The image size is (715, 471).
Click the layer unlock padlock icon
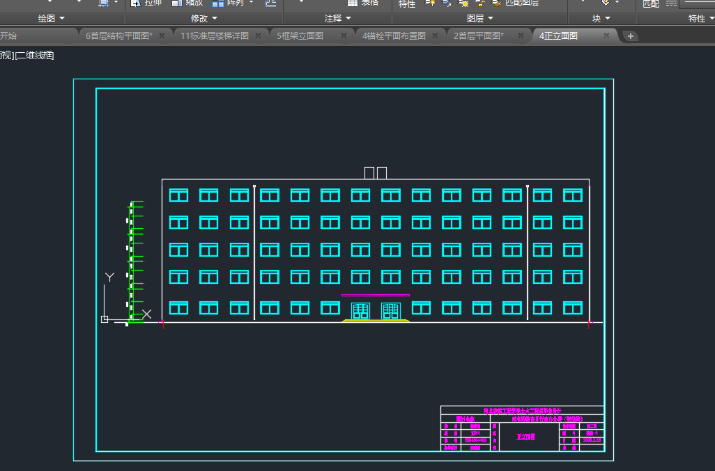click(479, 3)
